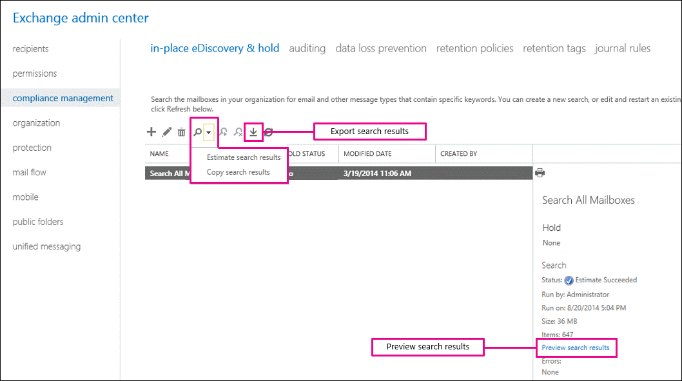
Task: Select the 3/19/2014 11:06 AM search row
Action: (x=338, y=173)
